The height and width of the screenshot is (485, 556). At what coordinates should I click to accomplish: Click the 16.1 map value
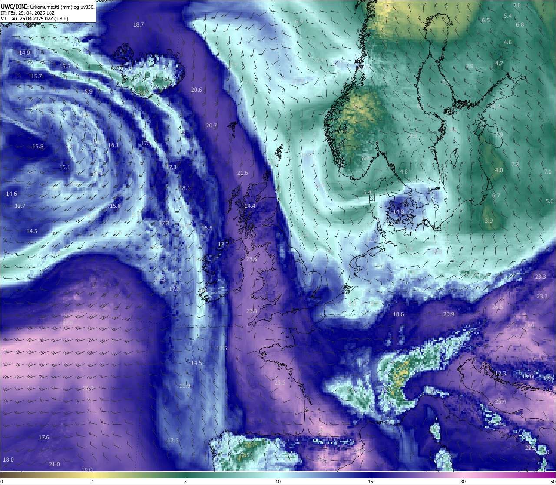[x=113, y=145]
